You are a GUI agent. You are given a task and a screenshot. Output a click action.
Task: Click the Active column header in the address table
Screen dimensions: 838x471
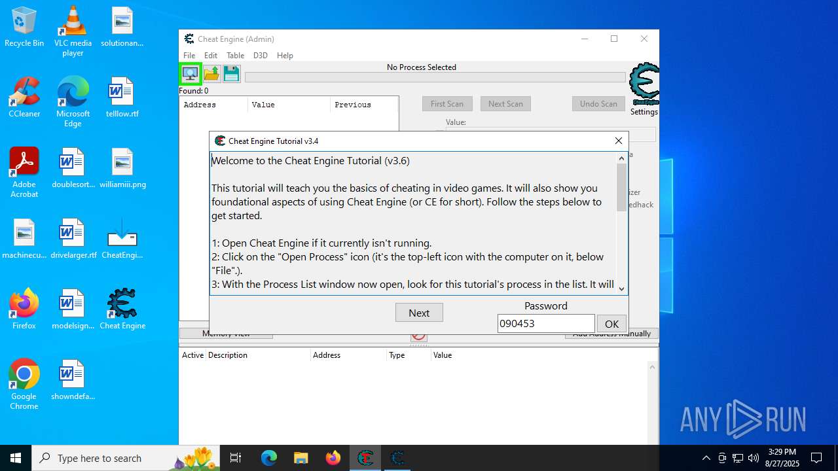click(x=193, y=355)
